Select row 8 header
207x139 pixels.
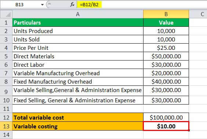point(6,82)
